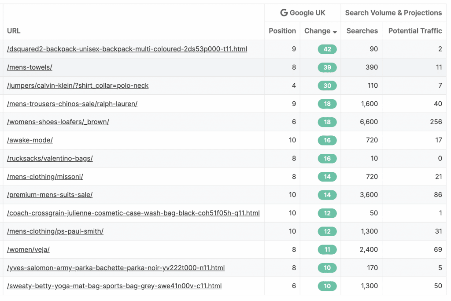Select searches value 2,400
Viewport: 451px width, 301px height.
369,250
